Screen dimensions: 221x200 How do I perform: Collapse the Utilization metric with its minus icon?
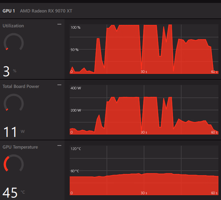point(59,24)
